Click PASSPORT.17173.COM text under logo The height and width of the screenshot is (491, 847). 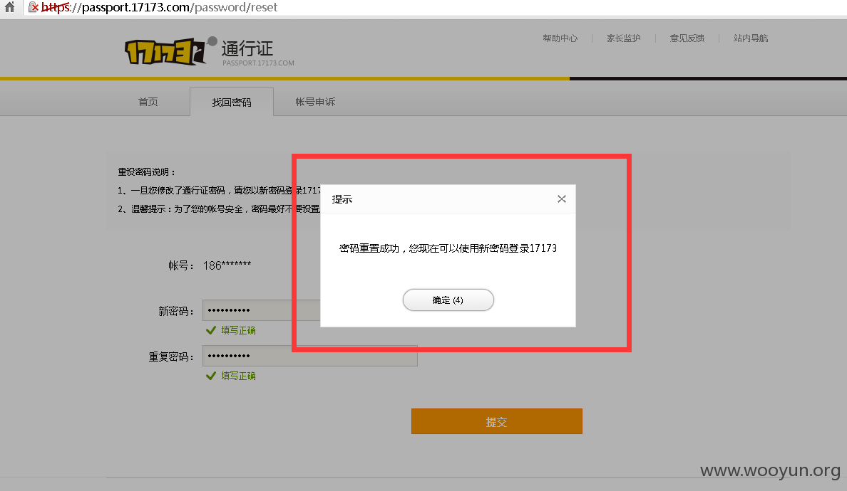258,63
